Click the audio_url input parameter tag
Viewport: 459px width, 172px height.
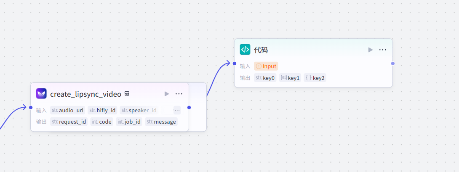(x=67, y=110)
